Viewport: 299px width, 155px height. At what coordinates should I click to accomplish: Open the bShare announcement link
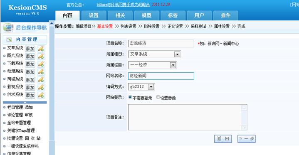pyautogui.click(x=123, y=5)
